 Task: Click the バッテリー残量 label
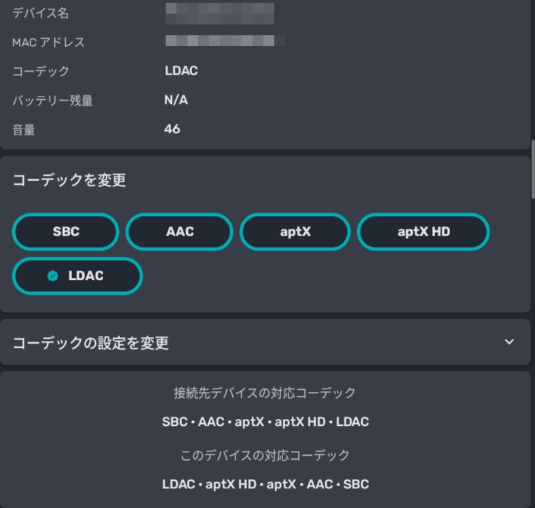coord(52,101)
